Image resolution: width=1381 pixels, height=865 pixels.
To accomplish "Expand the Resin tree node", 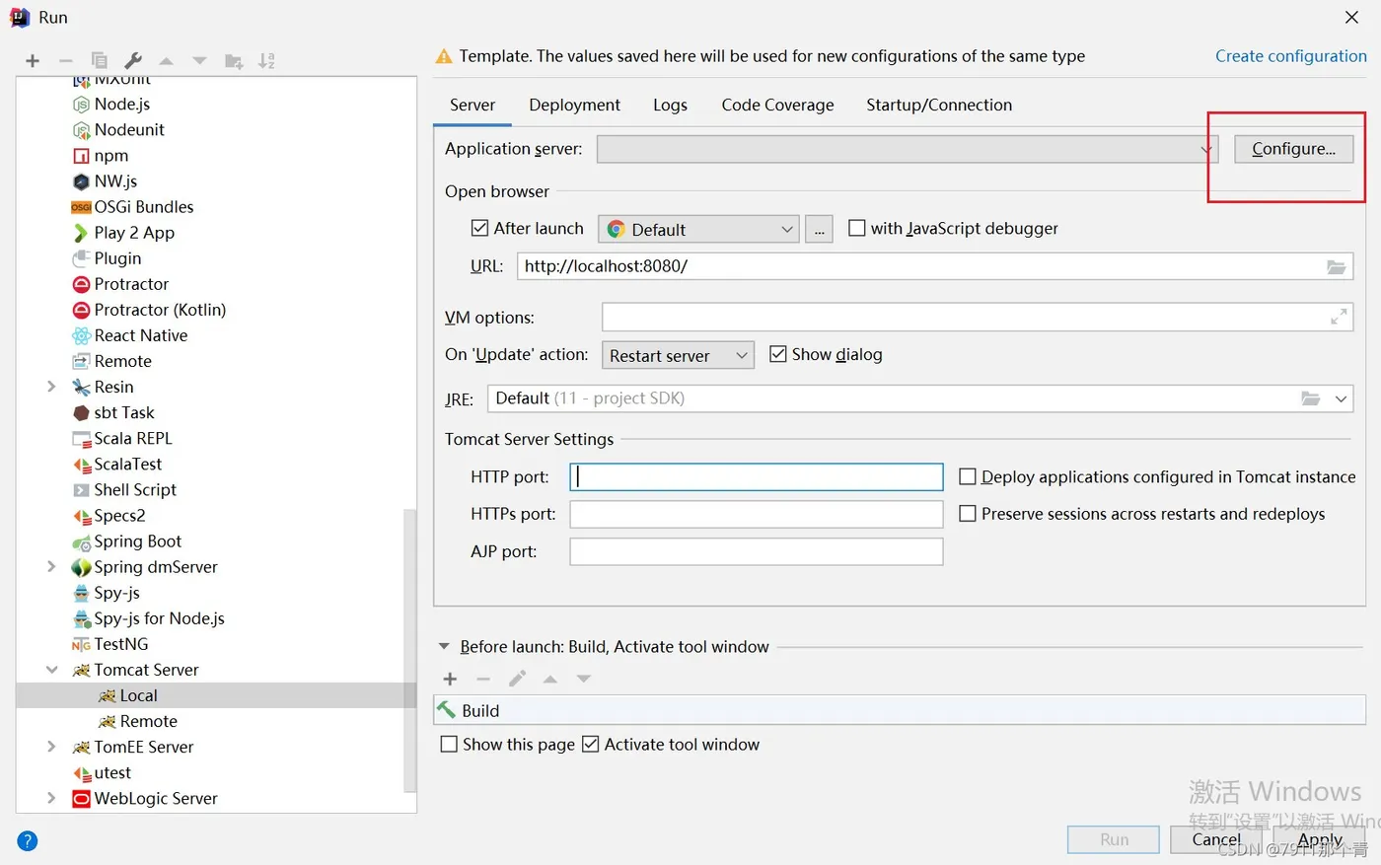I will coord(51,387).
